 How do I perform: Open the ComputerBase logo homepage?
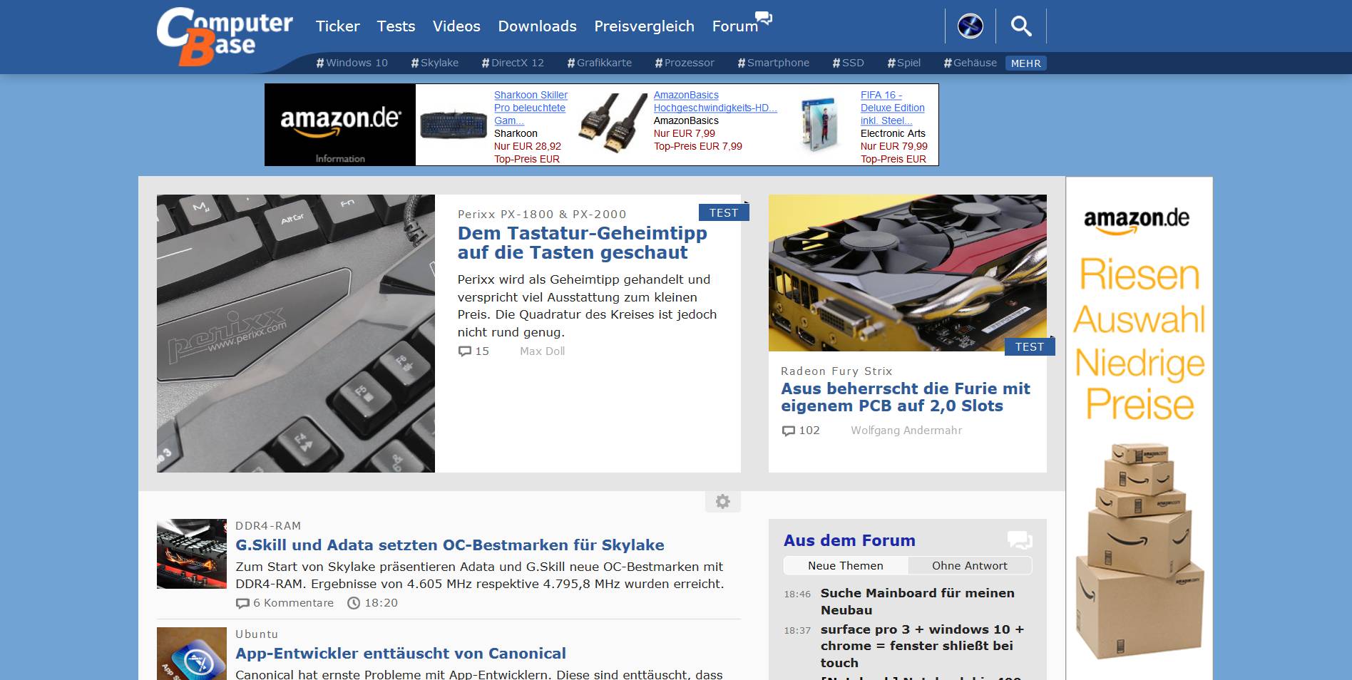pos(225,36)
